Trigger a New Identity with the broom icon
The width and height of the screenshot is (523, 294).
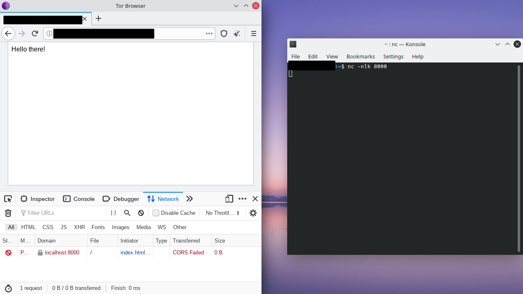click(x=237, y=33)
